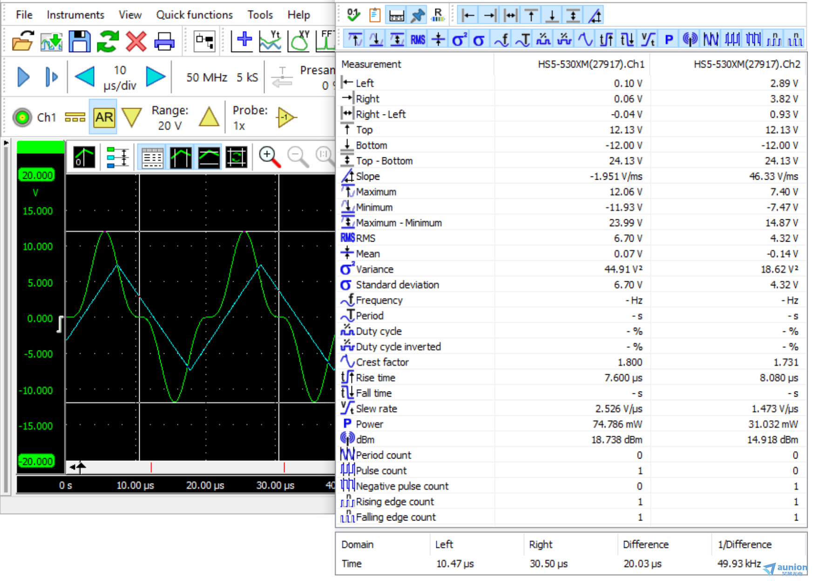Click the right red cursor marker on timeline
This screenshot has height=581, width=813.
(x=284, y=467)
